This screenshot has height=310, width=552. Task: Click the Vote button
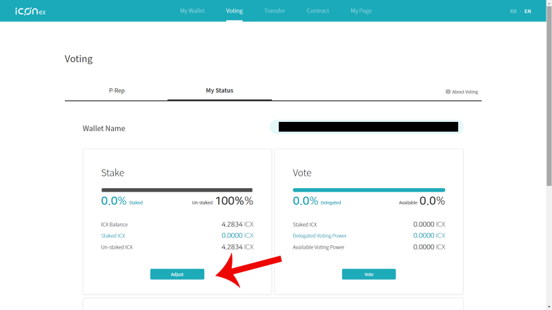[368, 274]
